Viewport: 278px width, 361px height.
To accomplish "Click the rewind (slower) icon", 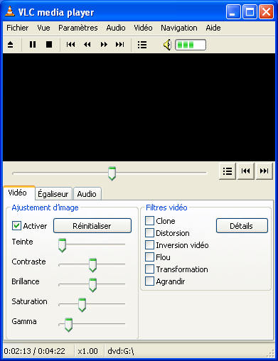I will pos(87,45).
